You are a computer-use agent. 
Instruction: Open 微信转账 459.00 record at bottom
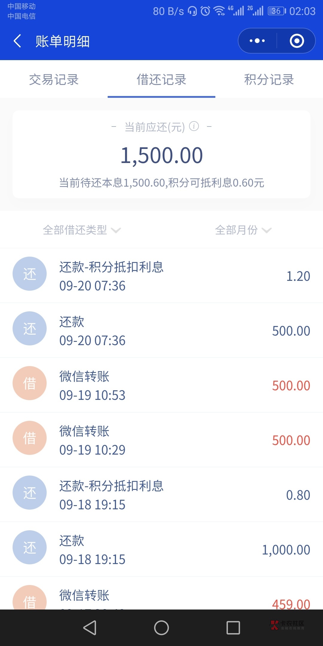tap(161, 597)
